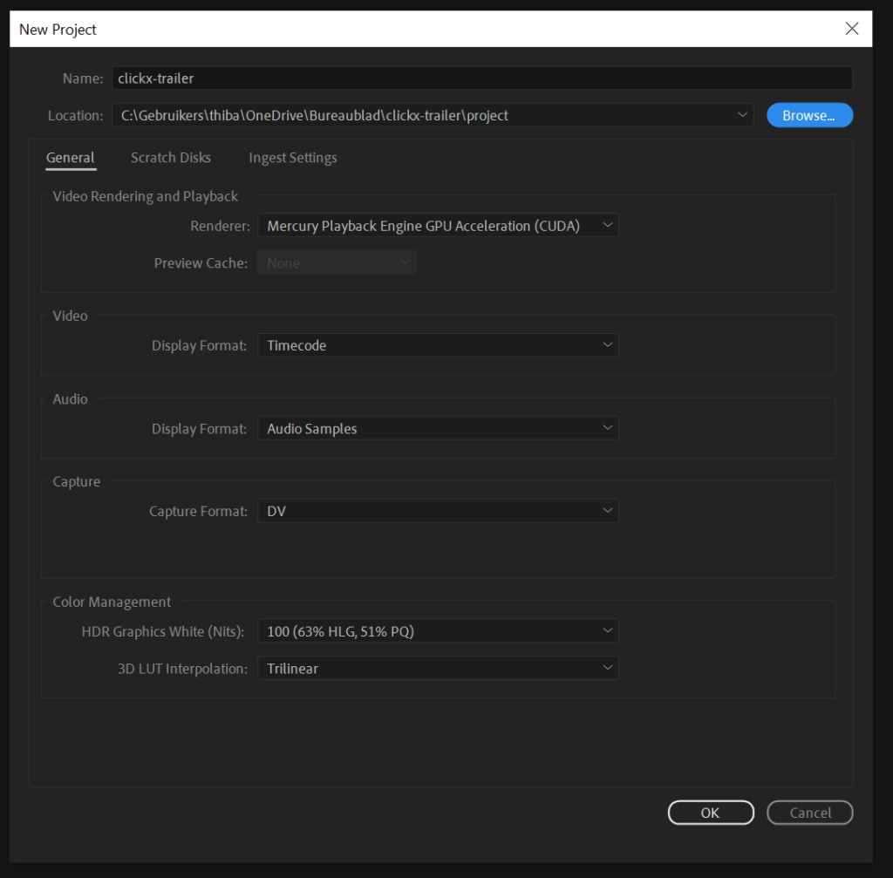
Task: Confirm the new project with OK
Action: [x=710, y=813]
